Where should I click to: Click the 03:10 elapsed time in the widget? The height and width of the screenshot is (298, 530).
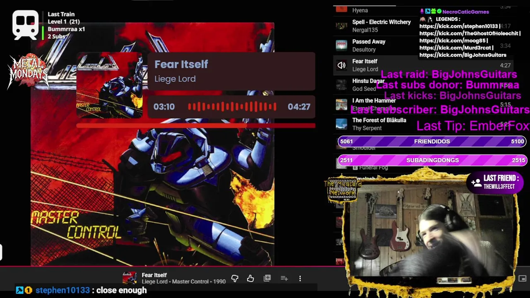tap(164, 107)
